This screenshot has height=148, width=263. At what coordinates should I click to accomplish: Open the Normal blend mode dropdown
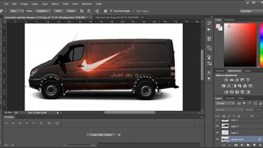click(229, 110)
